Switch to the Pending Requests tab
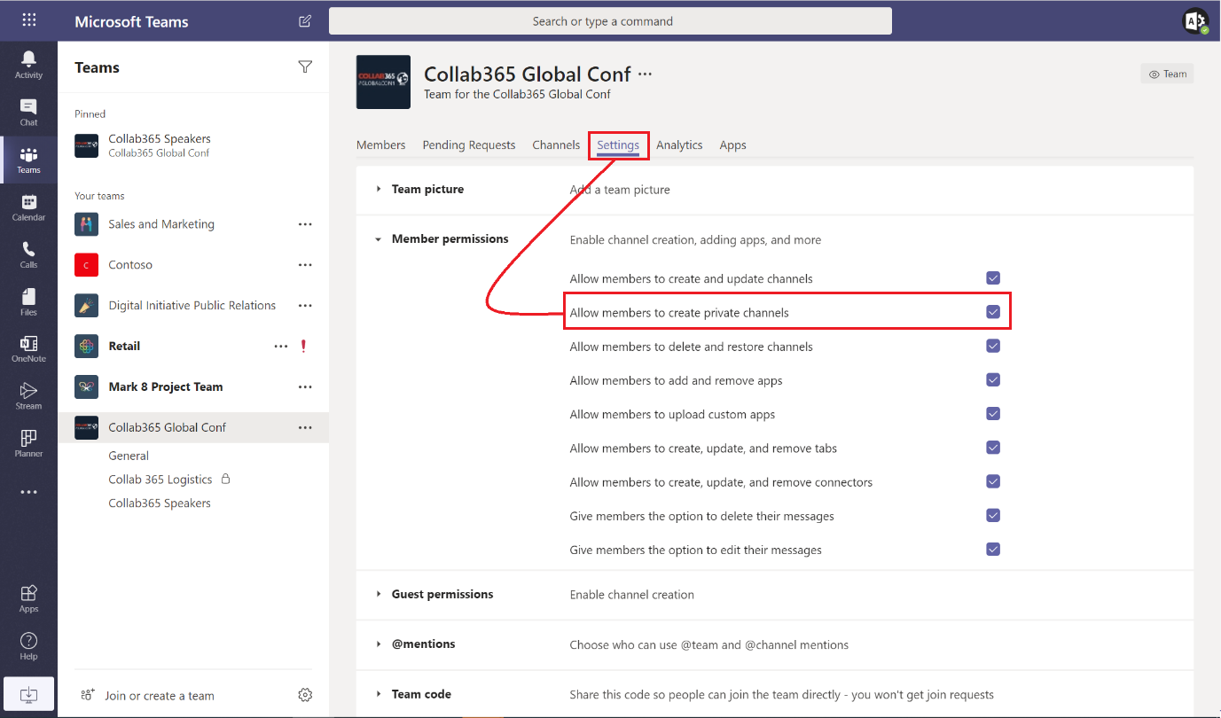This screenshot has height=718, width=1221. coord(469,144)
